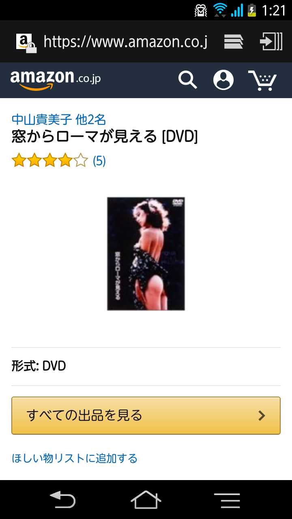Tap the Android back navigation button
The width and height of the screenshot is (292, 519).
[62, 500]
